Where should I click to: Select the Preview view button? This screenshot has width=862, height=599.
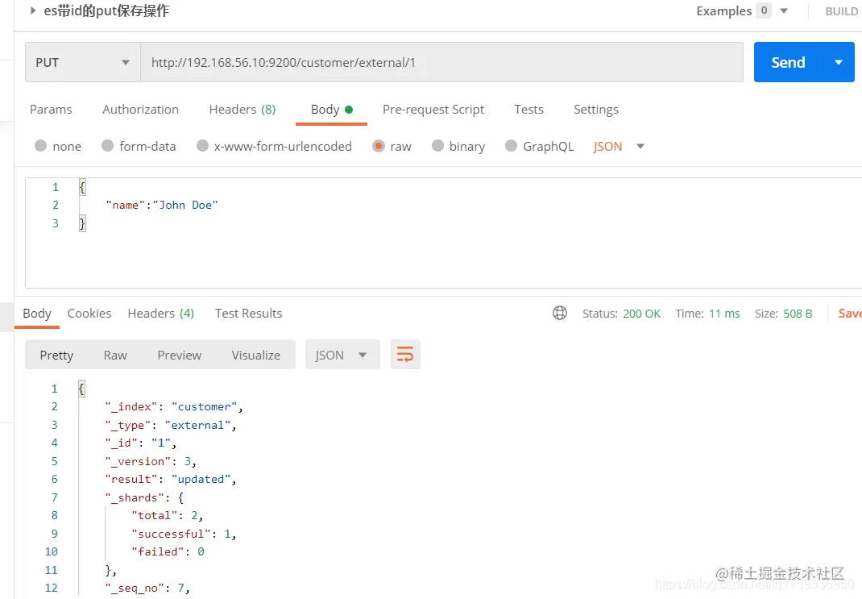click(179, 356)
